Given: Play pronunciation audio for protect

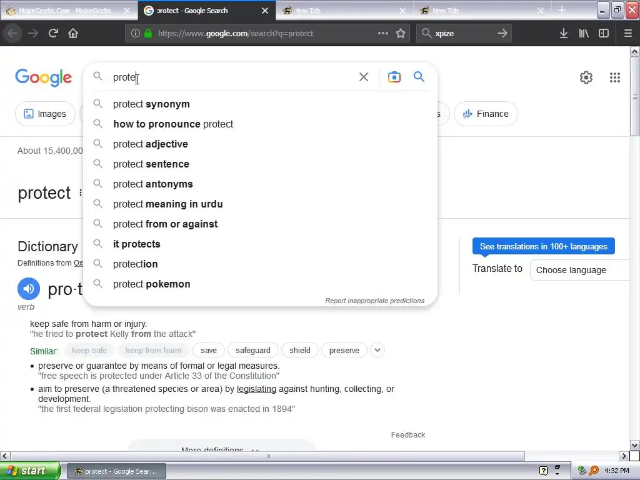Looking at the screenshot, I should click(x=29, y=289).
